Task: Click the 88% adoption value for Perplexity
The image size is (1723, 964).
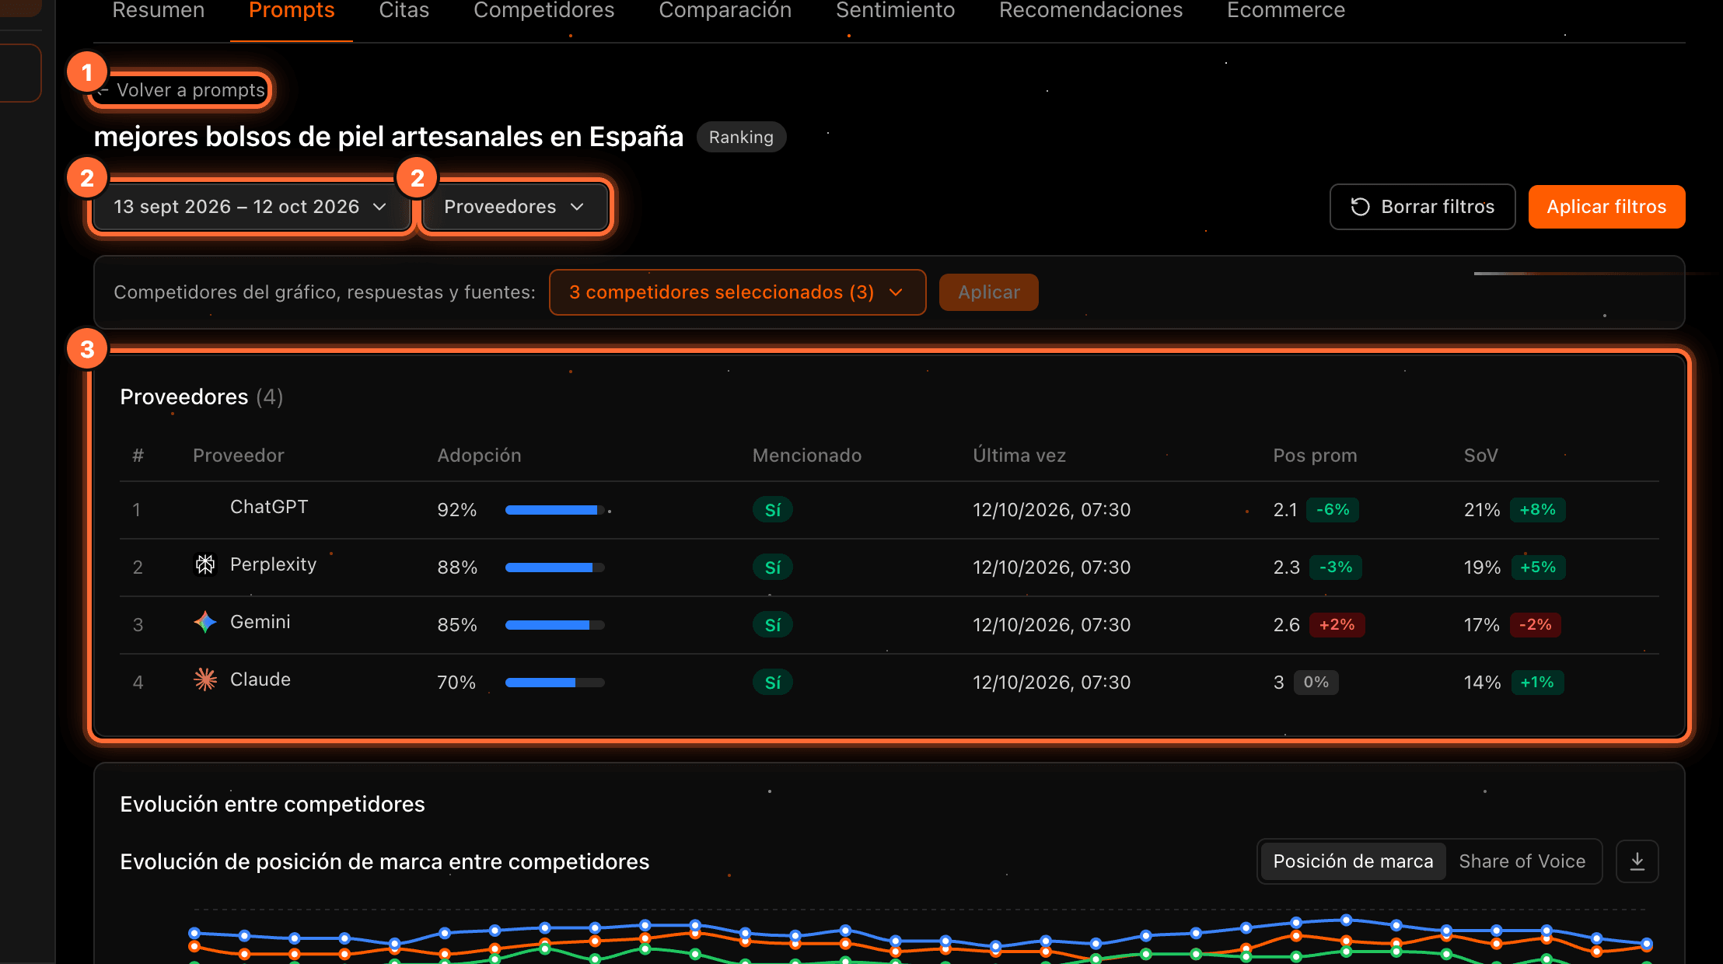Action: pyautogui.click(x=457, y=568)
